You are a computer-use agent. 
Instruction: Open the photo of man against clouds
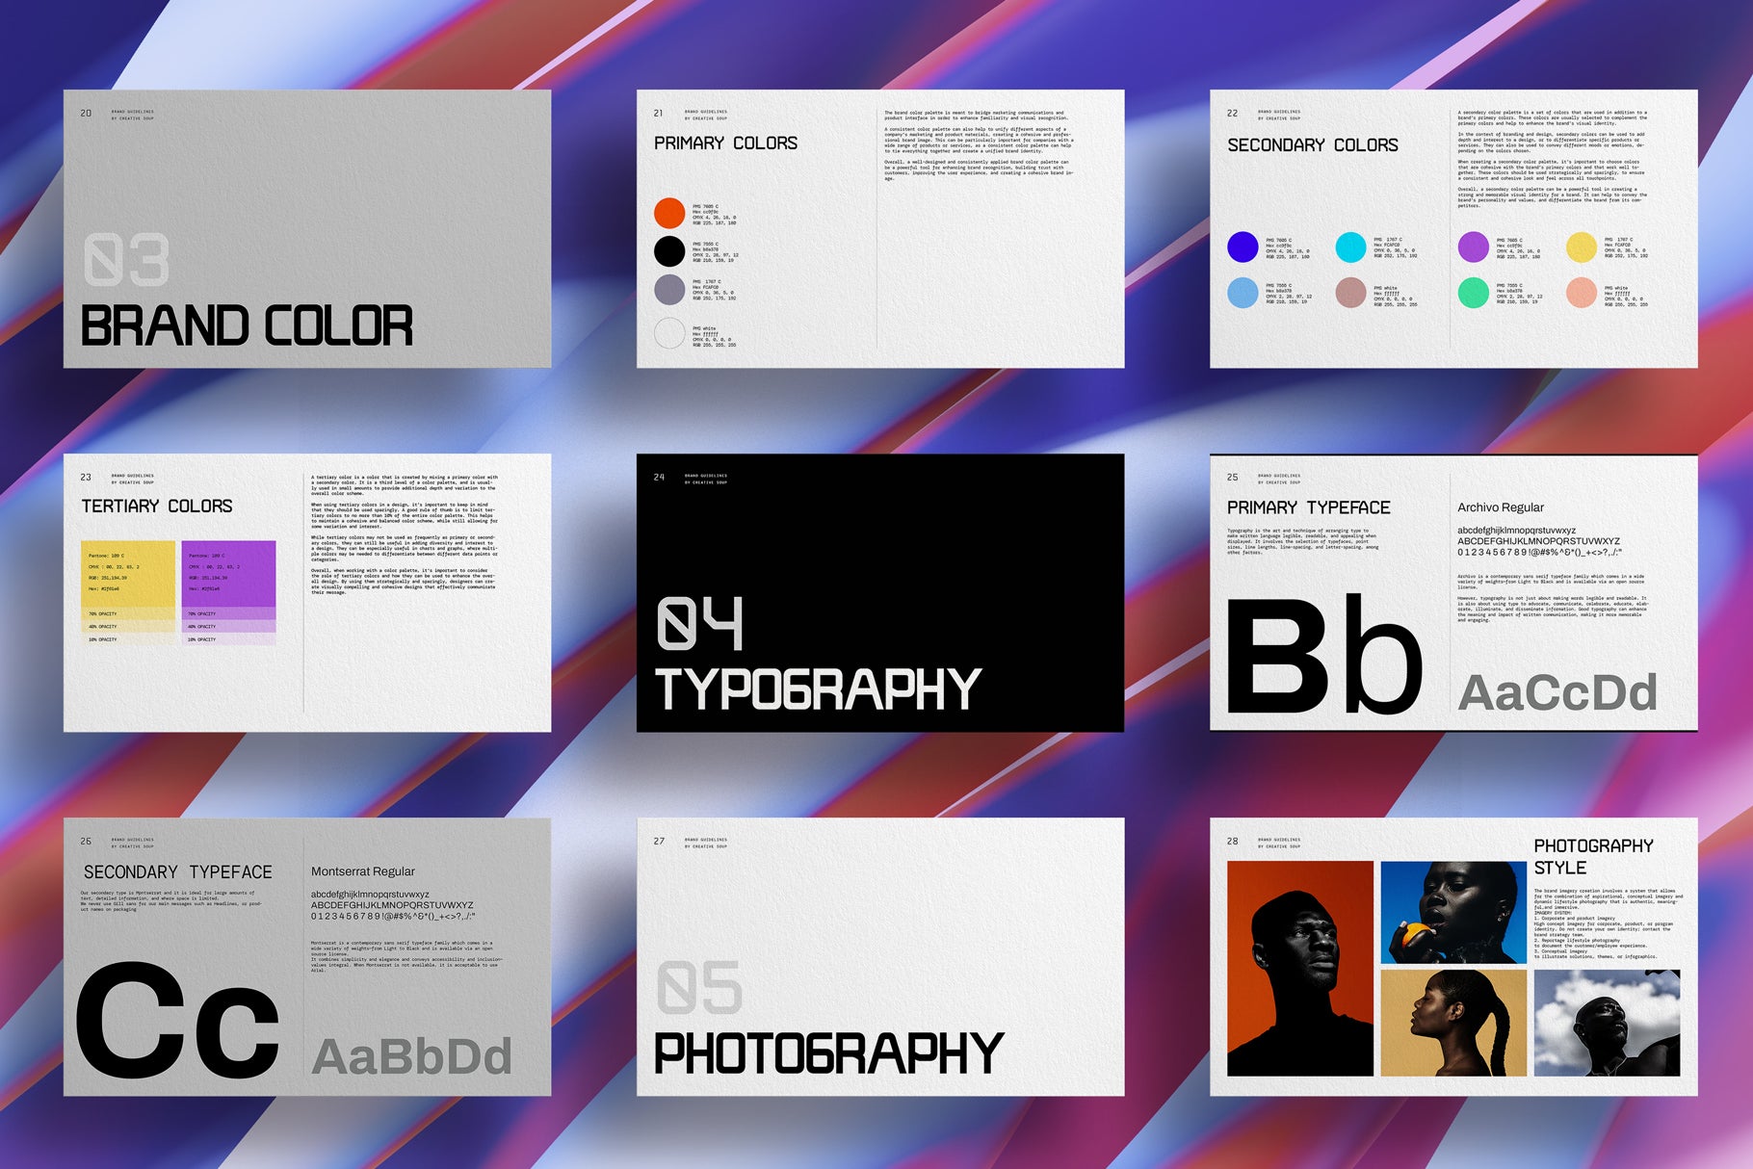click(x=1607, y=1023)
